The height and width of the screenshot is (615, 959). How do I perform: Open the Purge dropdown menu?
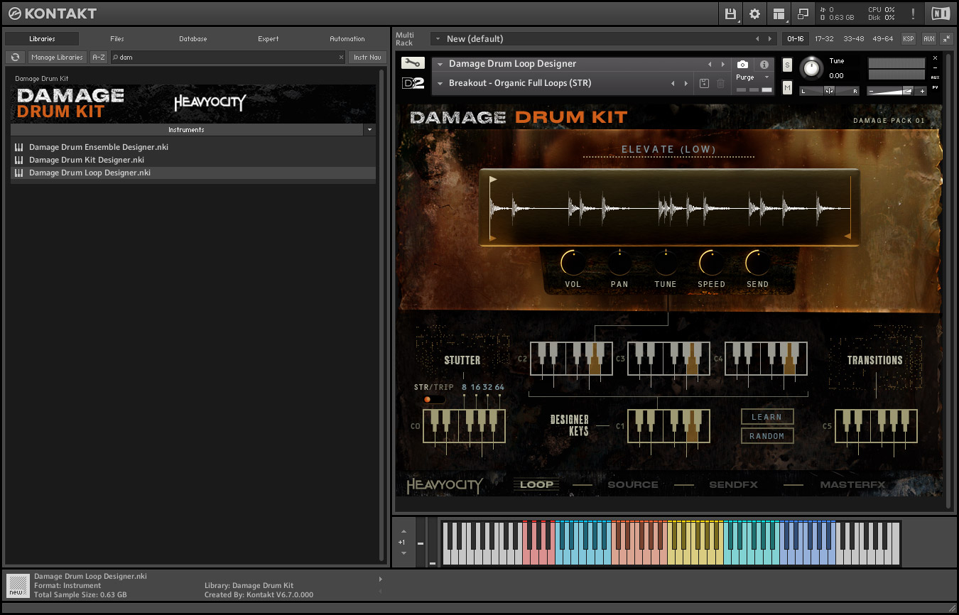[x=753, y=77]
